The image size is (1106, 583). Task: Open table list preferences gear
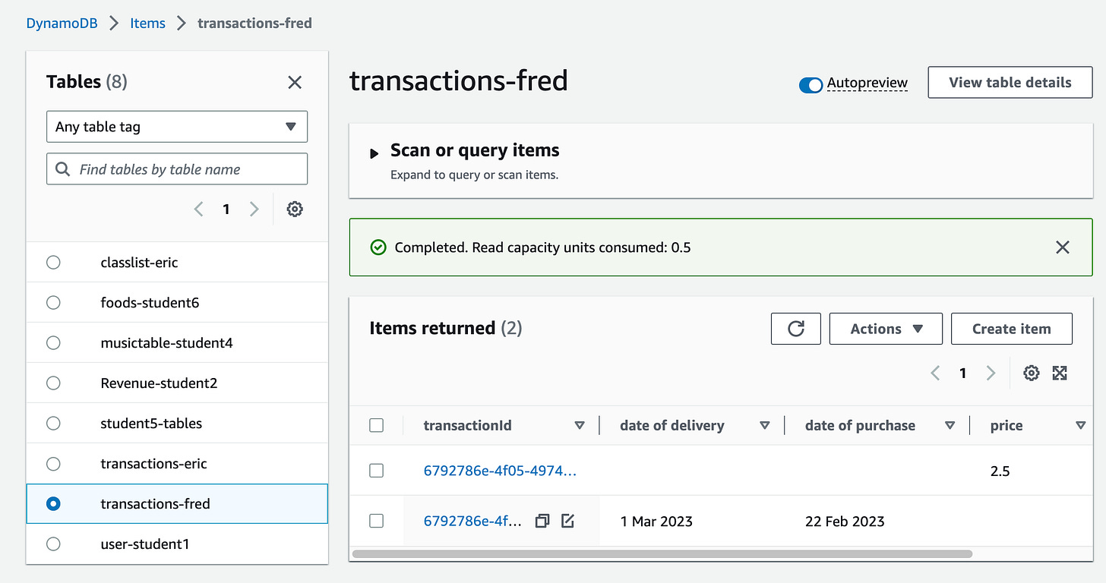pyautogui.click(x=295, y=209)
